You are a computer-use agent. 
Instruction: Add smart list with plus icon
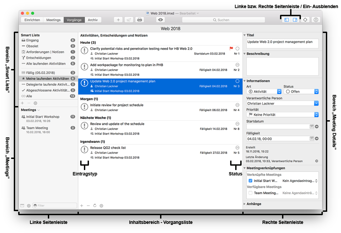coord(22,103)
